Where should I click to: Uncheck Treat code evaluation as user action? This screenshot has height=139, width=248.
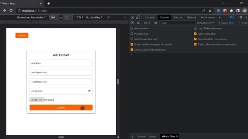(195, 44)
